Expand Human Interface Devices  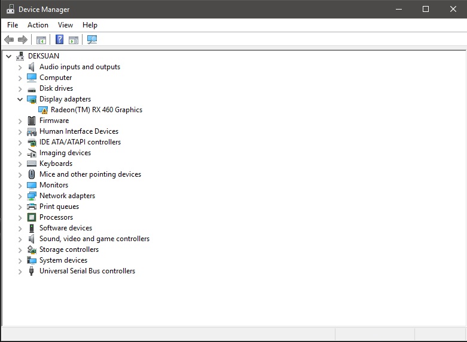point(20,132)
